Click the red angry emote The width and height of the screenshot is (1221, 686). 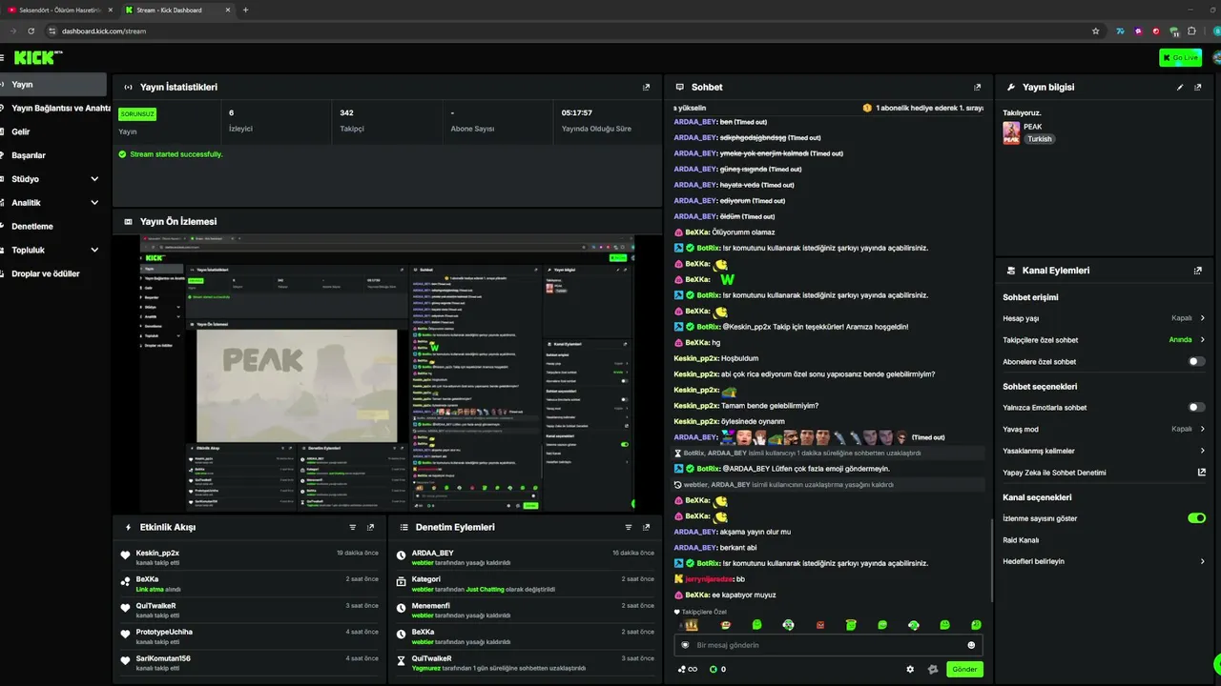click(819, 625)
